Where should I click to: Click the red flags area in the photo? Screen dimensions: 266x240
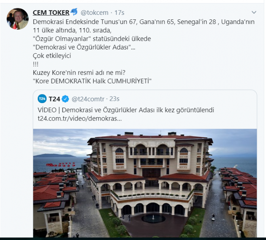pyautogui.click(x=60, y=165)
